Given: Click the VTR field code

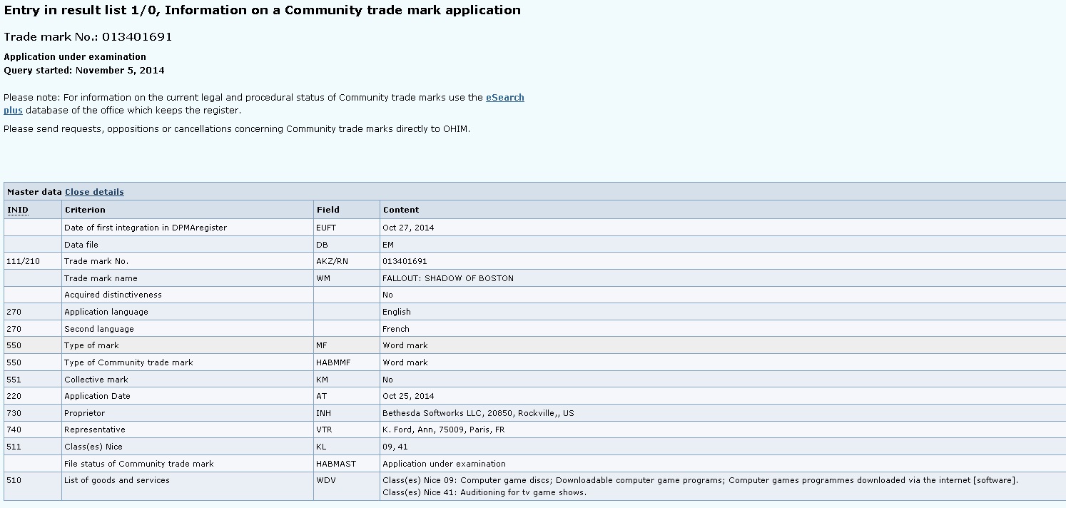Looking at the screenshot, I should click(x=324, y=430).
